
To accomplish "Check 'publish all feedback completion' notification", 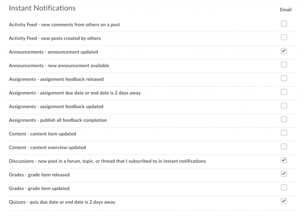I will (284, 119).
